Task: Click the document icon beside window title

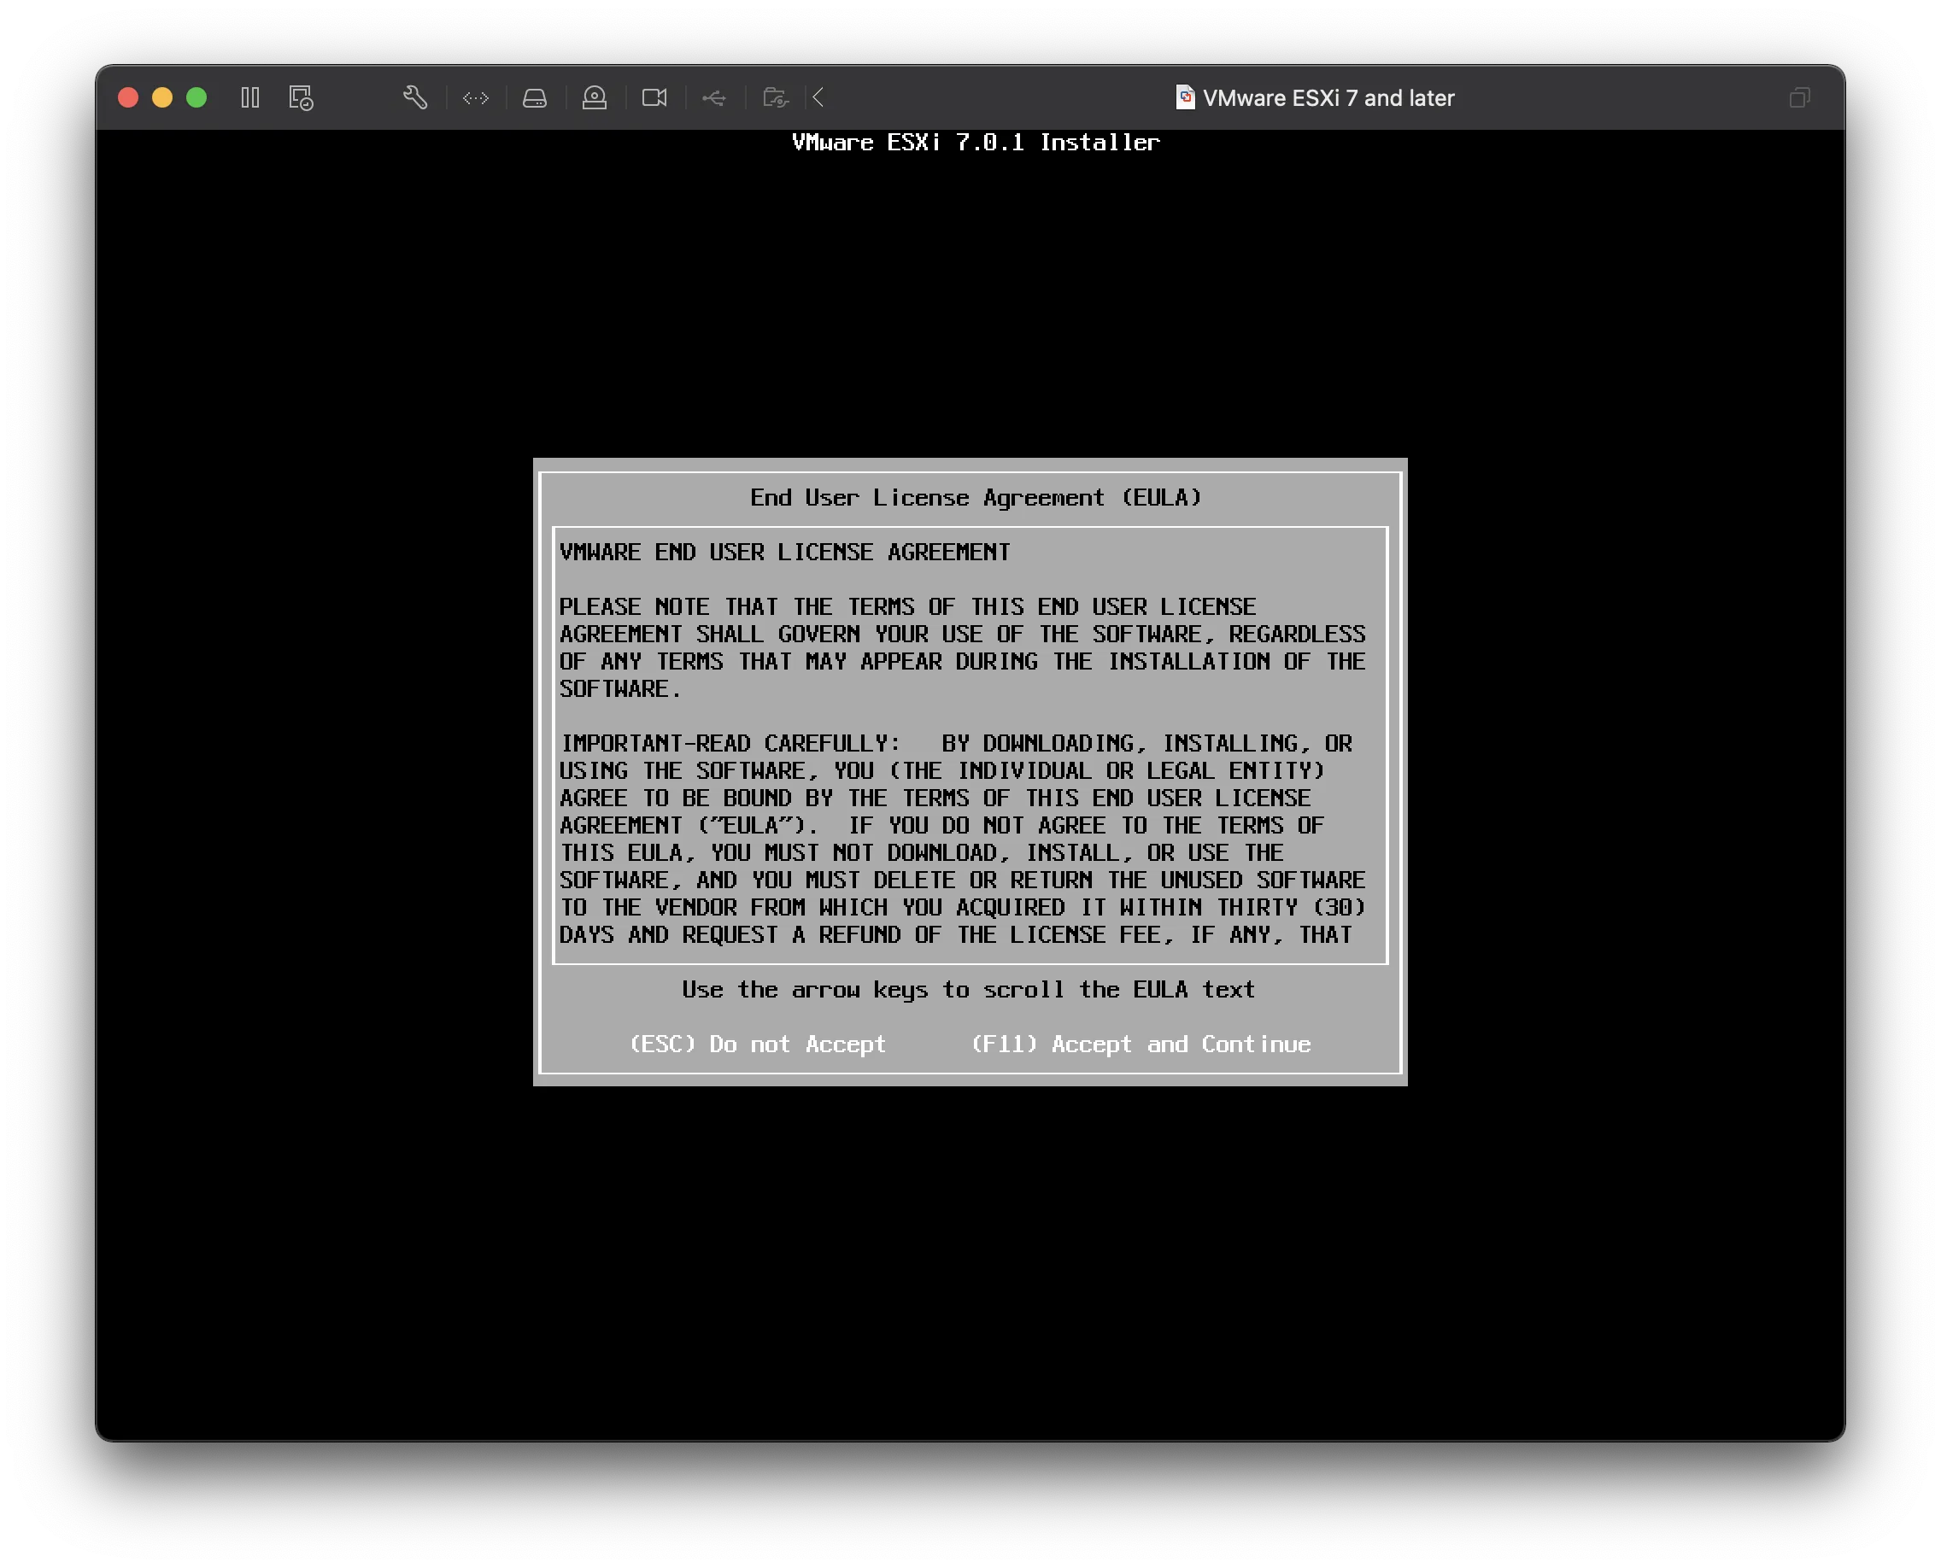Action: tap(1185, 97)
